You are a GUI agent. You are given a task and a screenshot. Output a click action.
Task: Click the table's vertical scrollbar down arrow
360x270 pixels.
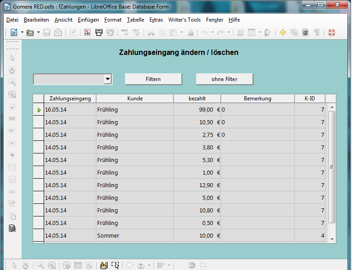point(332,239)
